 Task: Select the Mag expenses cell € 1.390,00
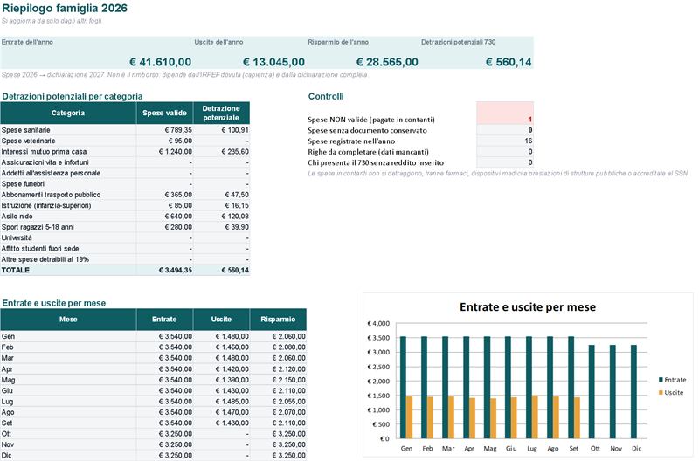221,380
